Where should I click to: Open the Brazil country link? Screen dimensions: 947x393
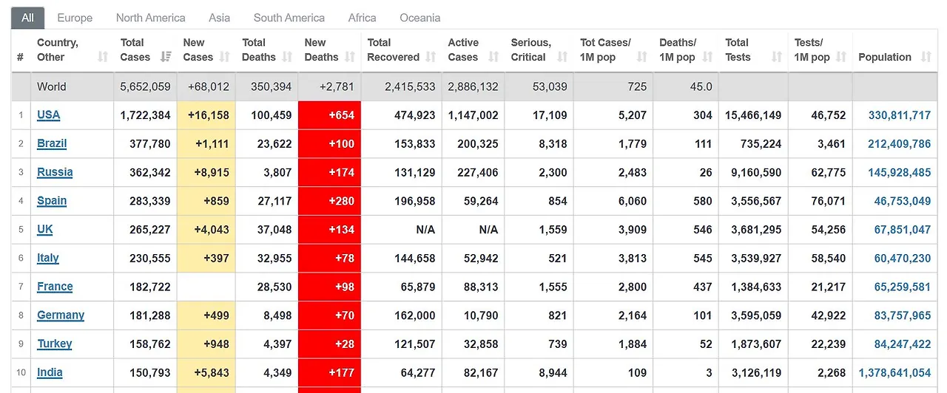click(x=52, y=143)
